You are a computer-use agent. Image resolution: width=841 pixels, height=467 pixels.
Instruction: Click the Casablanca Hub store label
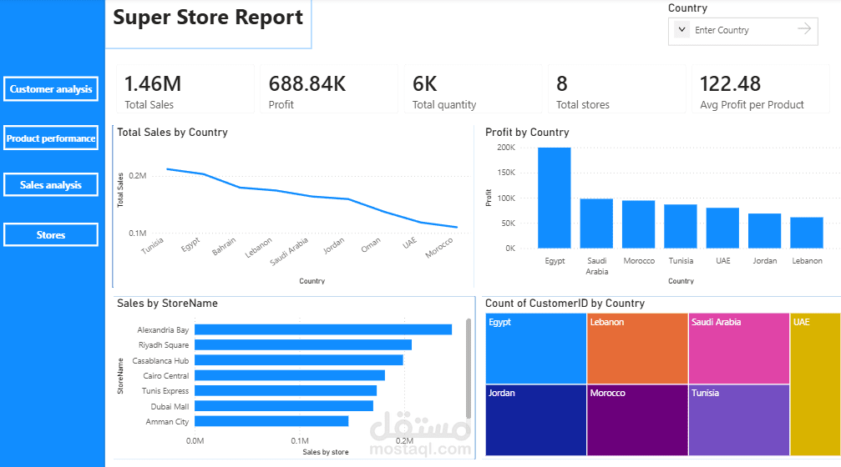(160, 360)
